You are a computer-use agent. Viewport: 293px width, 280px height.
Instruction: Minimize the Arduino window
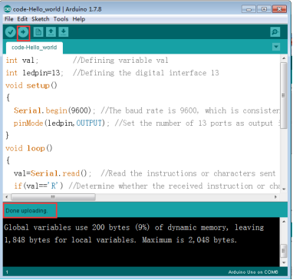[249, 9]
